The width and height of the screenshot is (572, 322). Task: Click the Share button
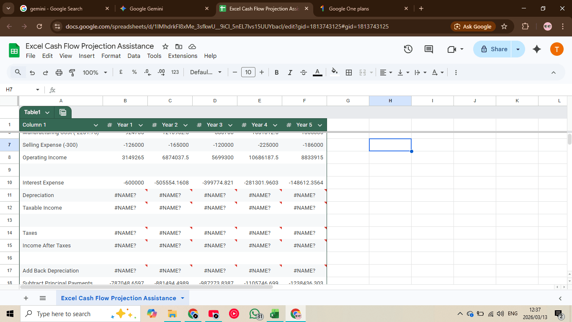coord(494,49)
